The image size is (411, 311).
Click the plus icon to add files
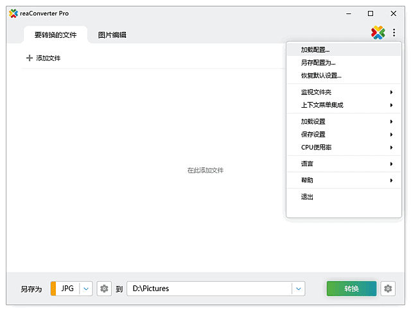[x=29, y=58]
